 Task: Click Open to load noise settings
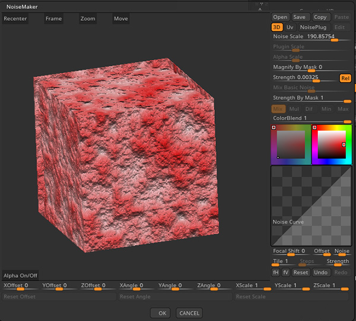click(280, 17)
